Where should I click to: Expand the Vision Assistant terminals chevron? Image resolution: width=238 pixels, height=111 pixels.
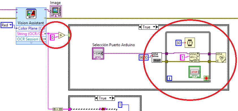(31, 43)
